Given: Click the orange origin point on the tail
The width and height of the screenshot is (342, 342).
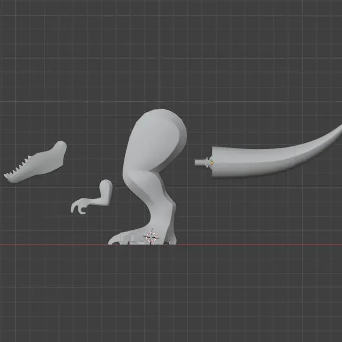Looking at the screenshot, I should click(212, 163).
